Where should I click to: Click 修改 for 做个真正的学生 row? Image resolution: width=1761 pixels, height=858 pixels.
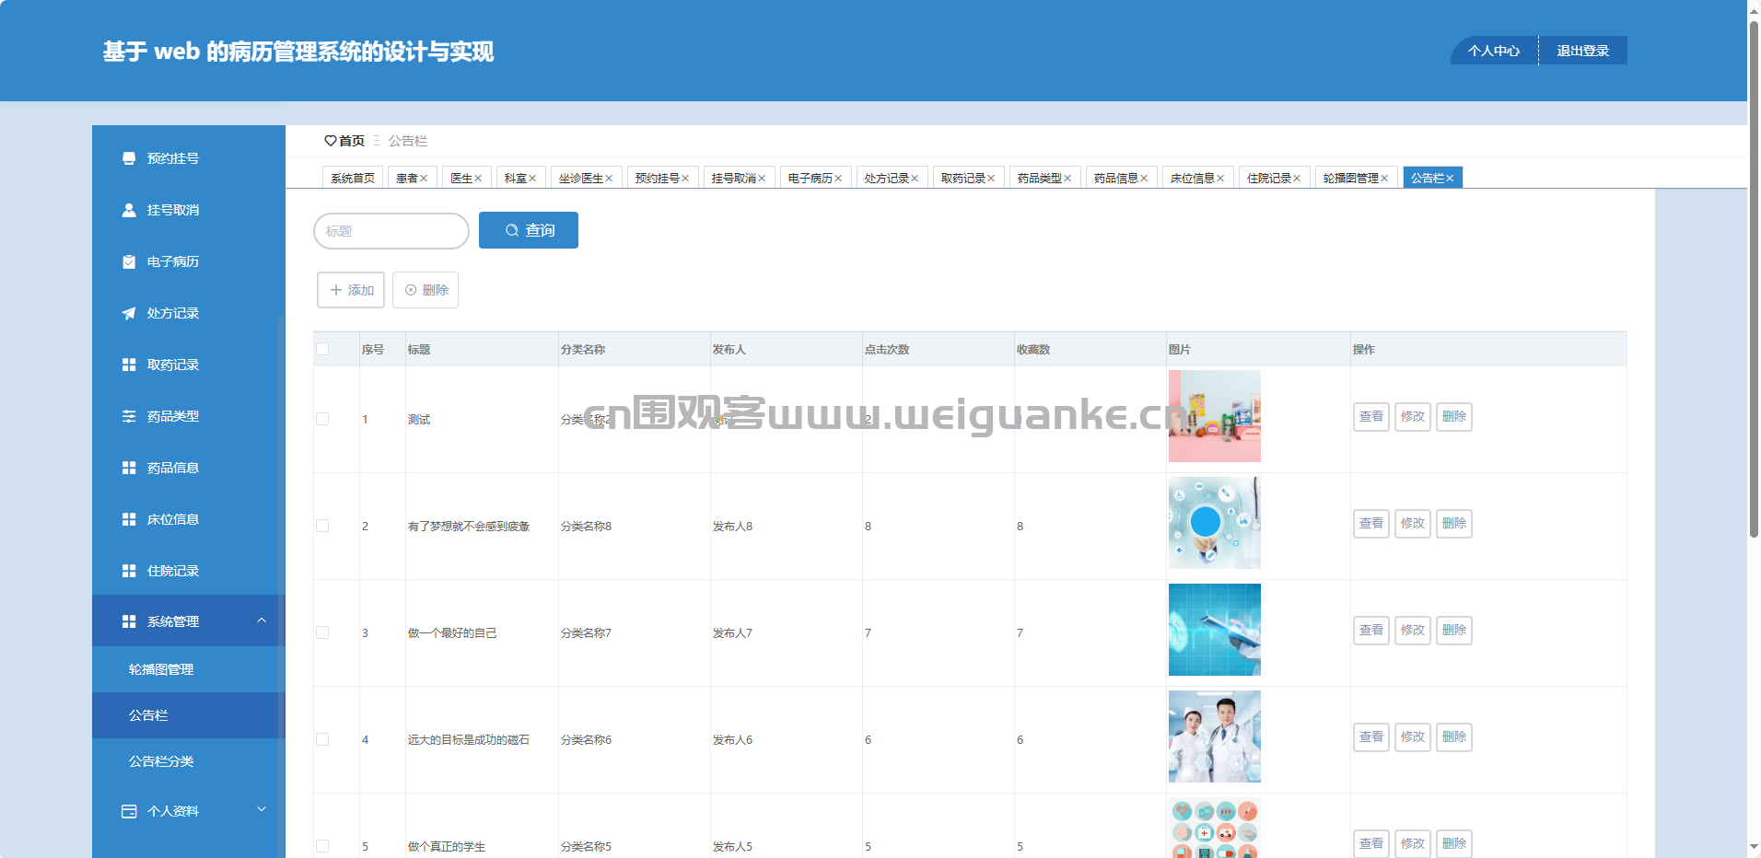pyautogui.click(x=1413, y=844)
